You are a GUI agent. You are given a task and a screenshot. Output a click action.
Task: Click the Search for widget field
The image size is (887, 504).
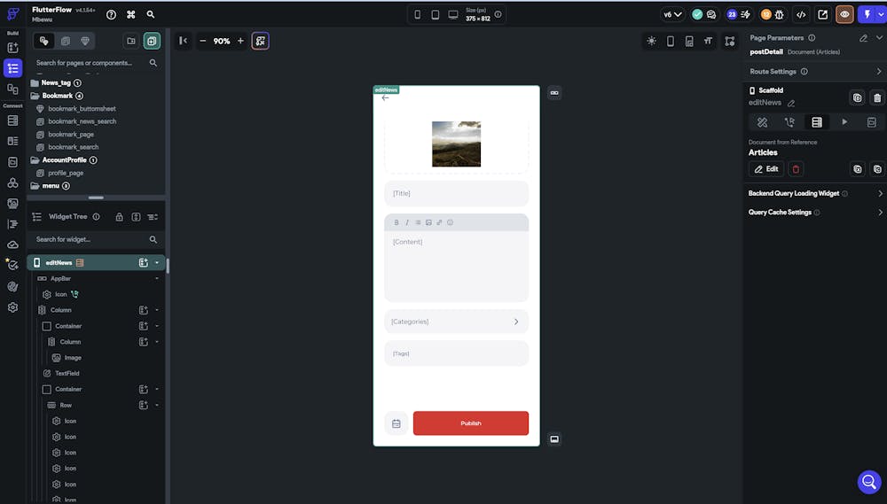tap(96, 239)
